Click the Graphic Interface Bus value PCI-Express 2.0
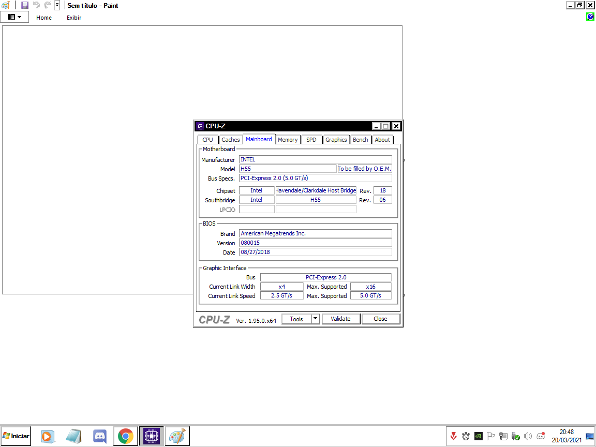Screen dimensions: 596x447 click(x=326, y=277)
